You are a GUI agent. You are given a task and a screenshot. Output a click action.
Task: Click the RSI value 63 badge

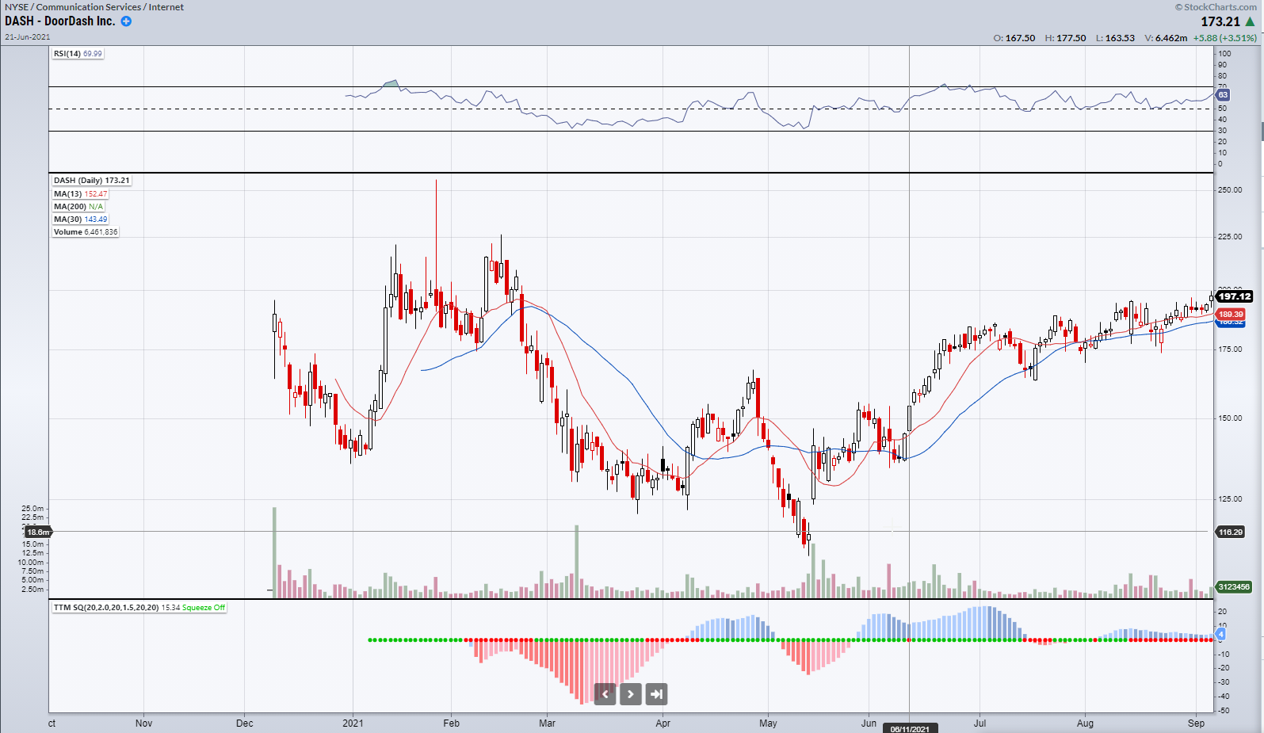[1222, 95]
